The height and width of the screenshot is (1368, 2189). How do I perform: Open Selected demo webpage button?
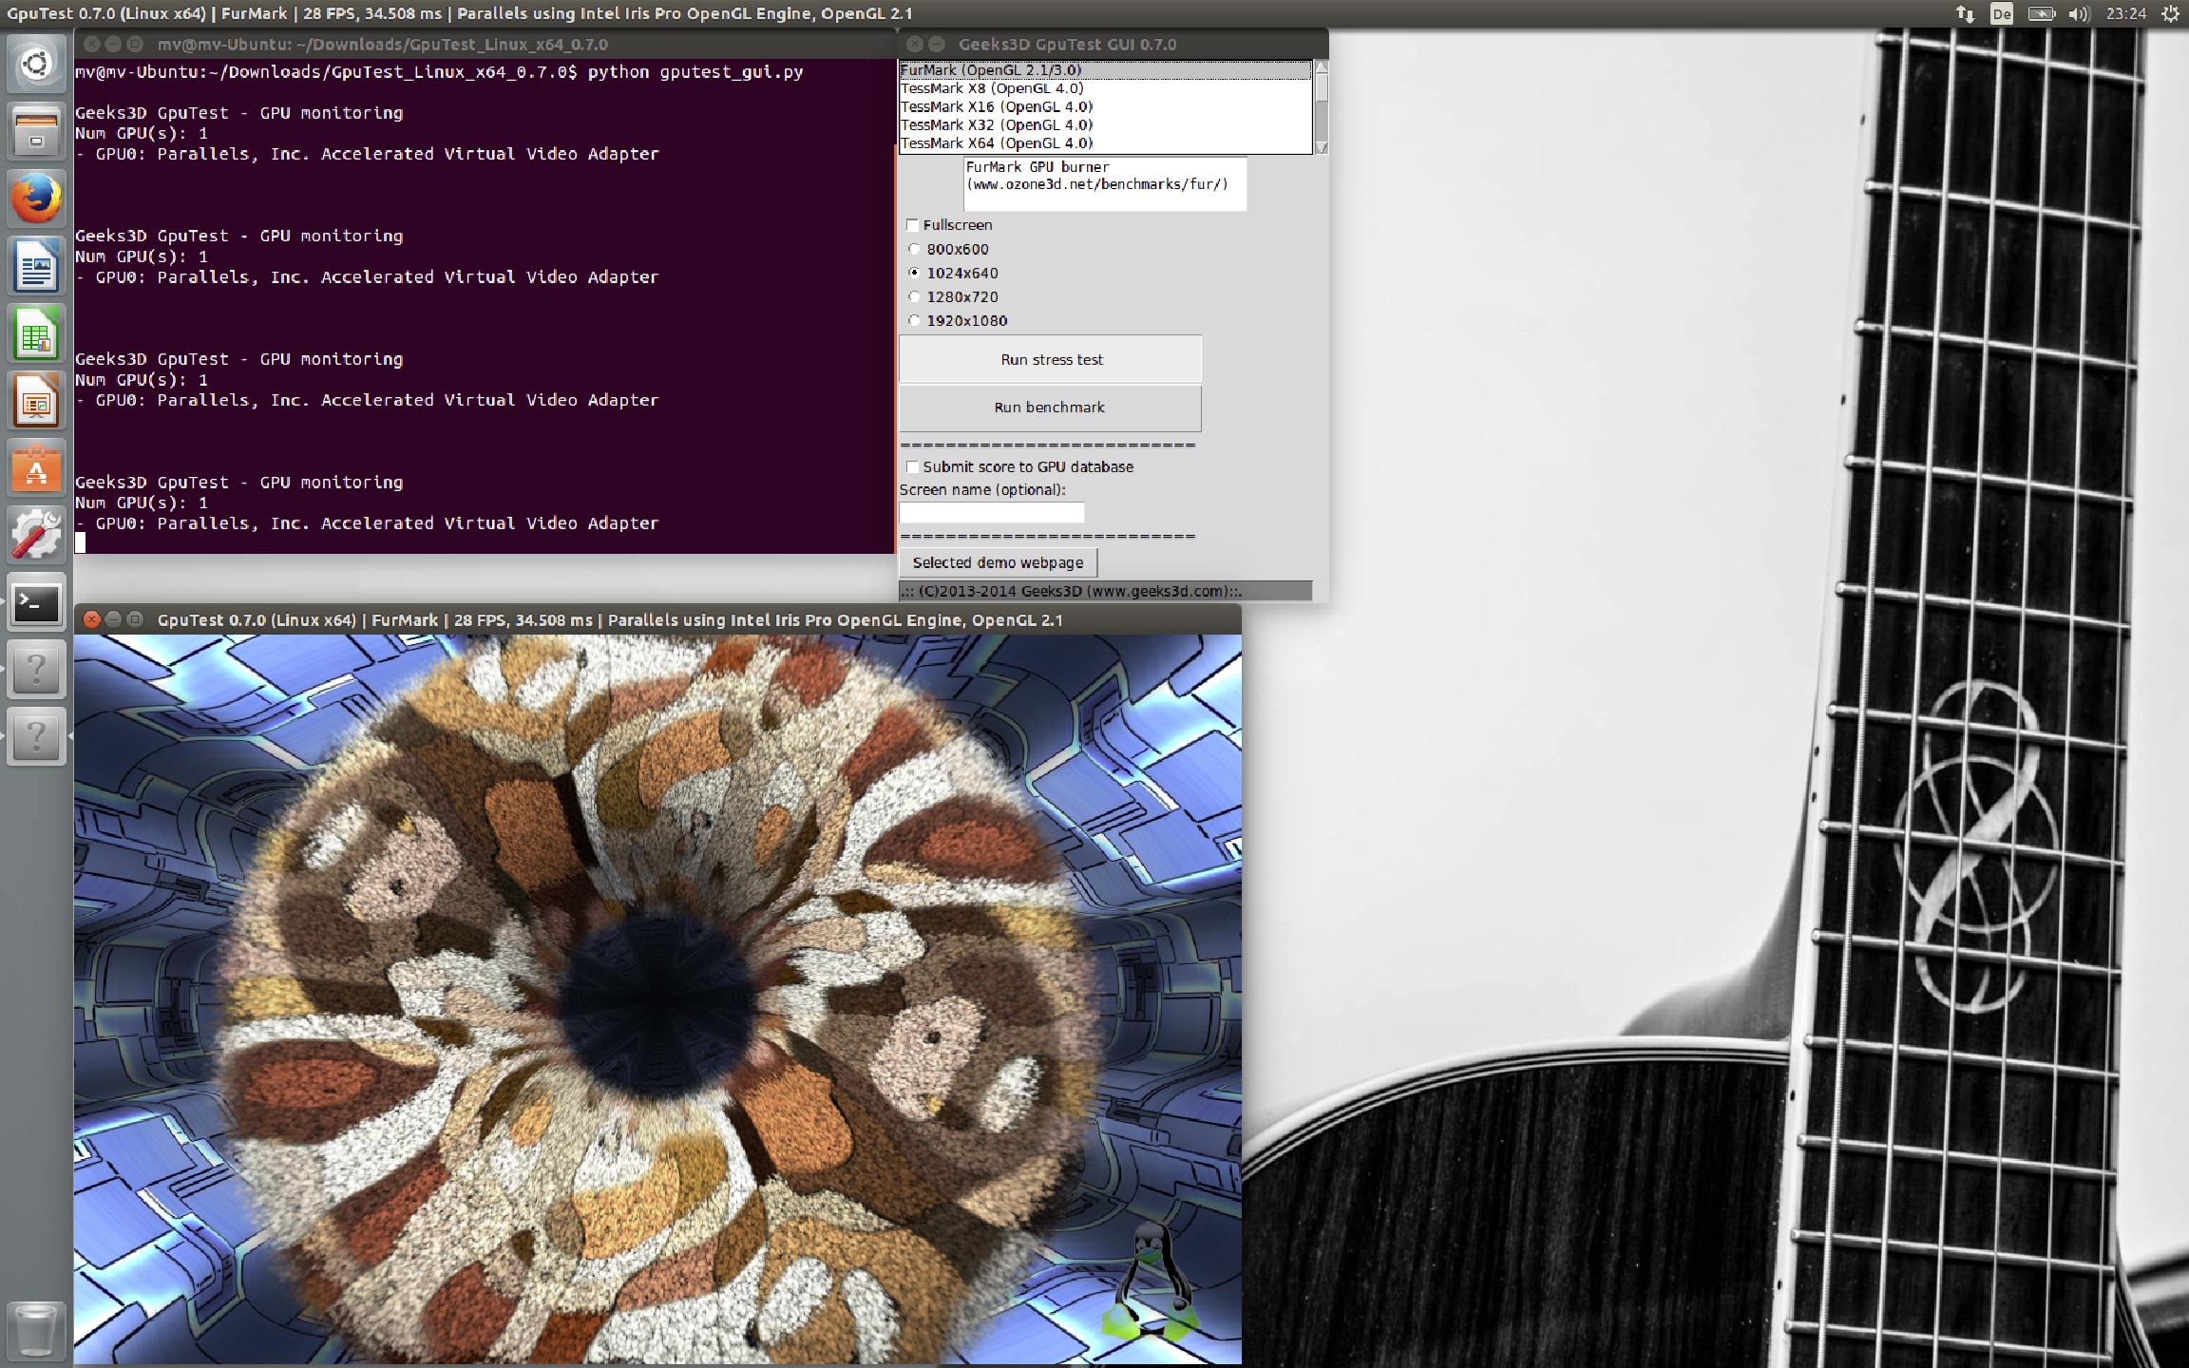pyautogui.click(x=998, y=562)
